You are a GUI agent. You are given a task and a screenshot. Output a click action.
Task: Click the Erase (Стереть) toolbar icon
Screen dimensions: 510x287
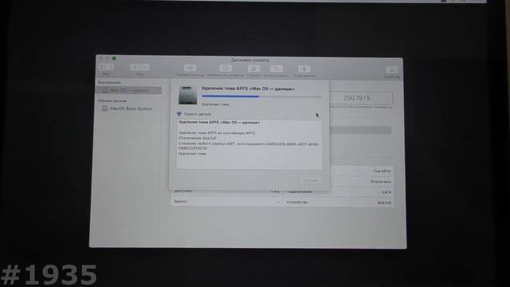pyautogui.click(x=253, y=69)
